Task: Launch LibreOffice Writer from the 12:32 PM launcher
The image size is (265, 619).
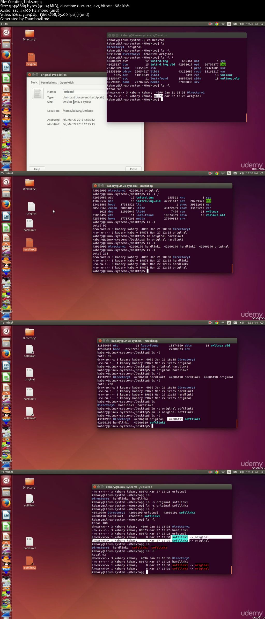Action: click(6, 366)
